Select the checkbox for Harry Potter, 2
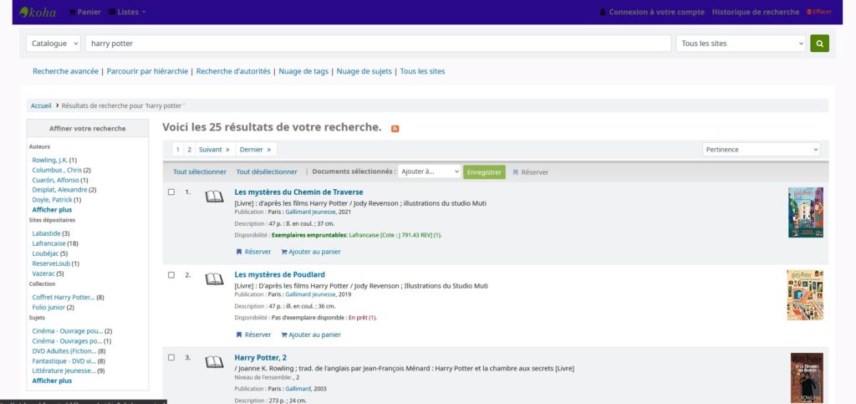This screenshot has width=856, height=404. point(171,358)
